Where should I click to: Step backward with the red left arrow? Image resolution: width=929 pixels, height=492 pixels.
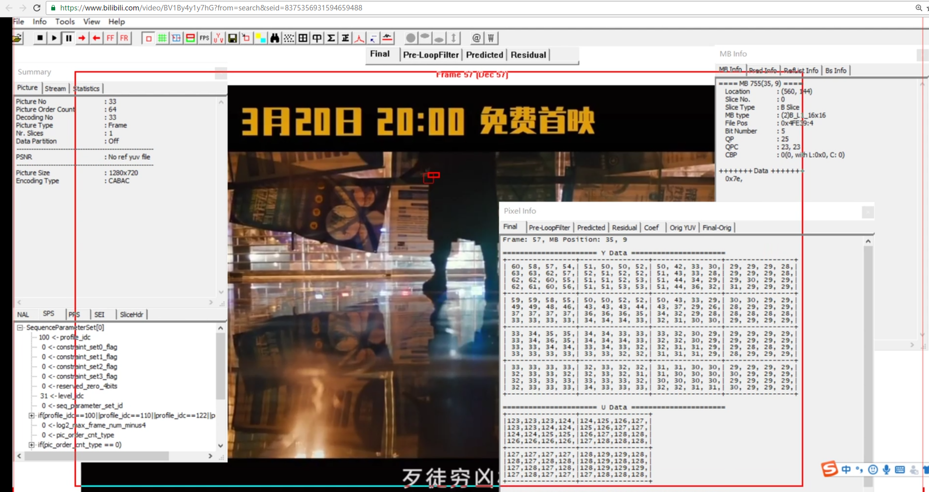[96, 38]
